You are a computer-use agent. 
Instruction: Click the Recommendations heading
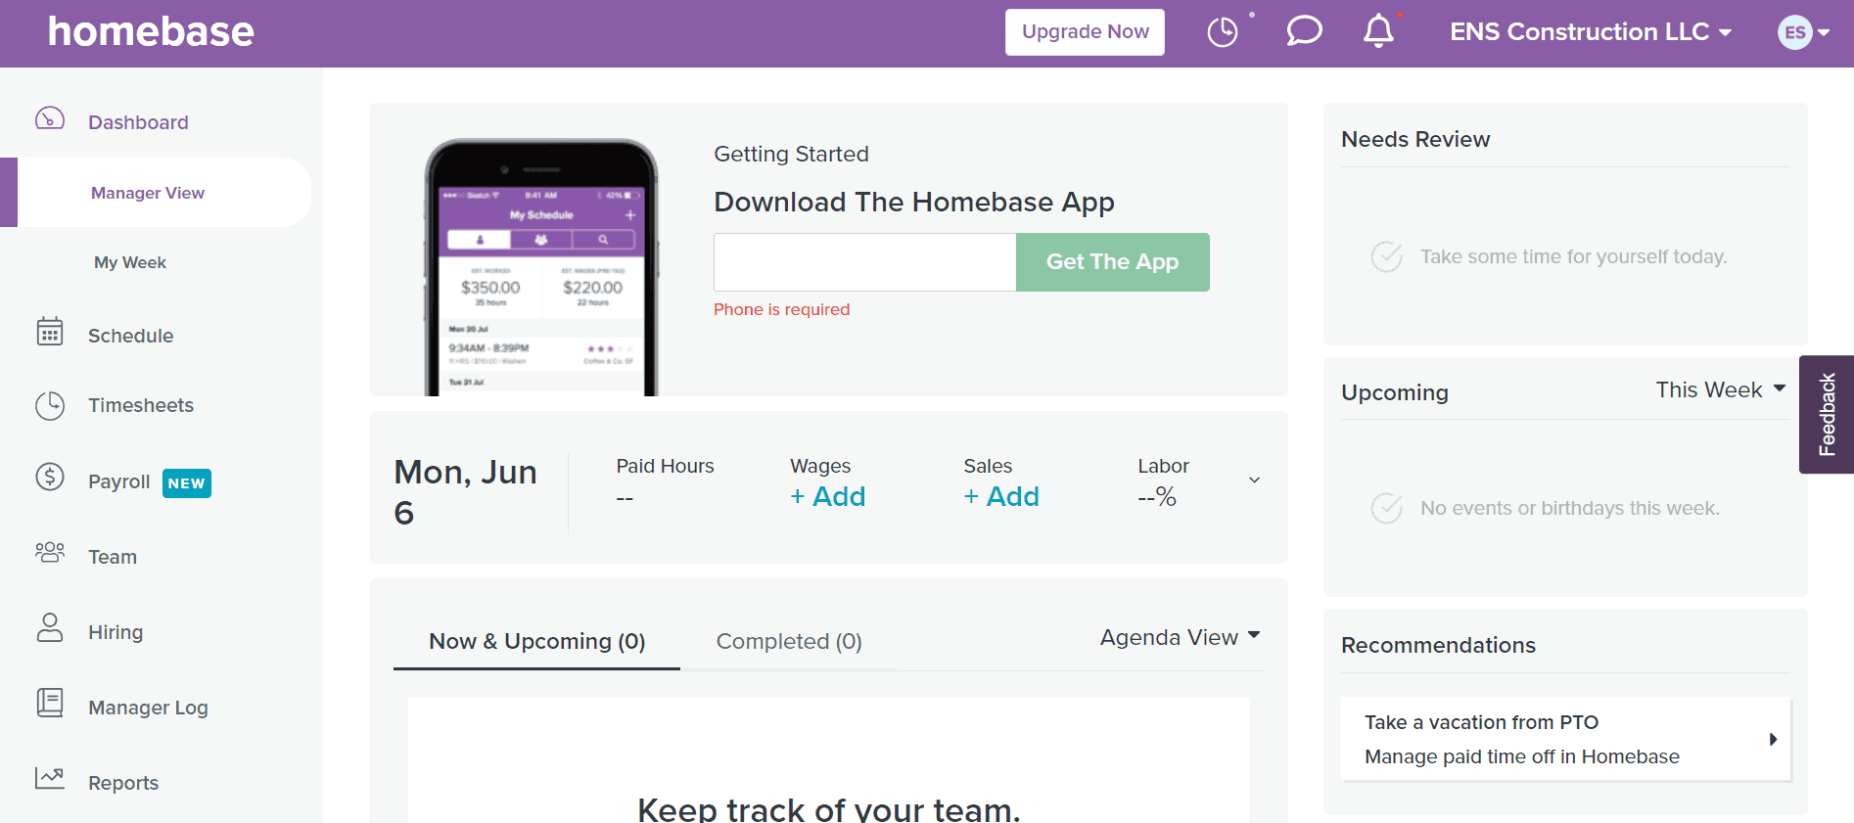[1438, 645]
